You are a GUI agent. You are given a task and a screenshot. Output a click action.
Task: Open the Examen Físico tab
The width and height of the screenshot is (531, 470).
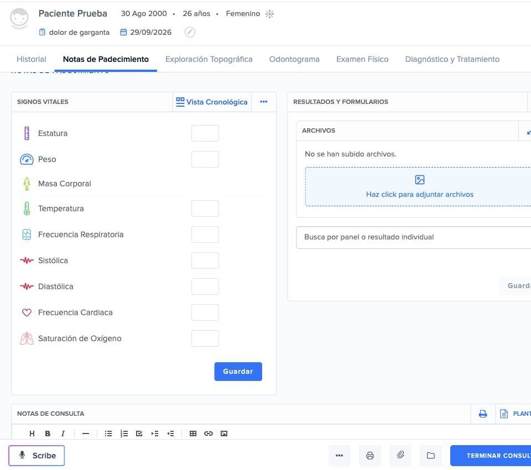pos(362,59)
